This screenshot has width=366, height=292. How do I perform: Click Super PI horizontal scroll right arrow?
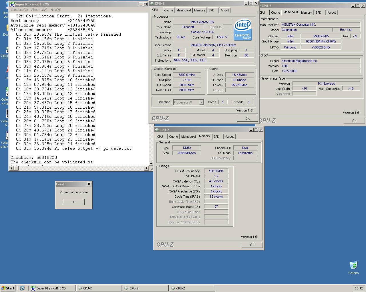pos(147,168)
